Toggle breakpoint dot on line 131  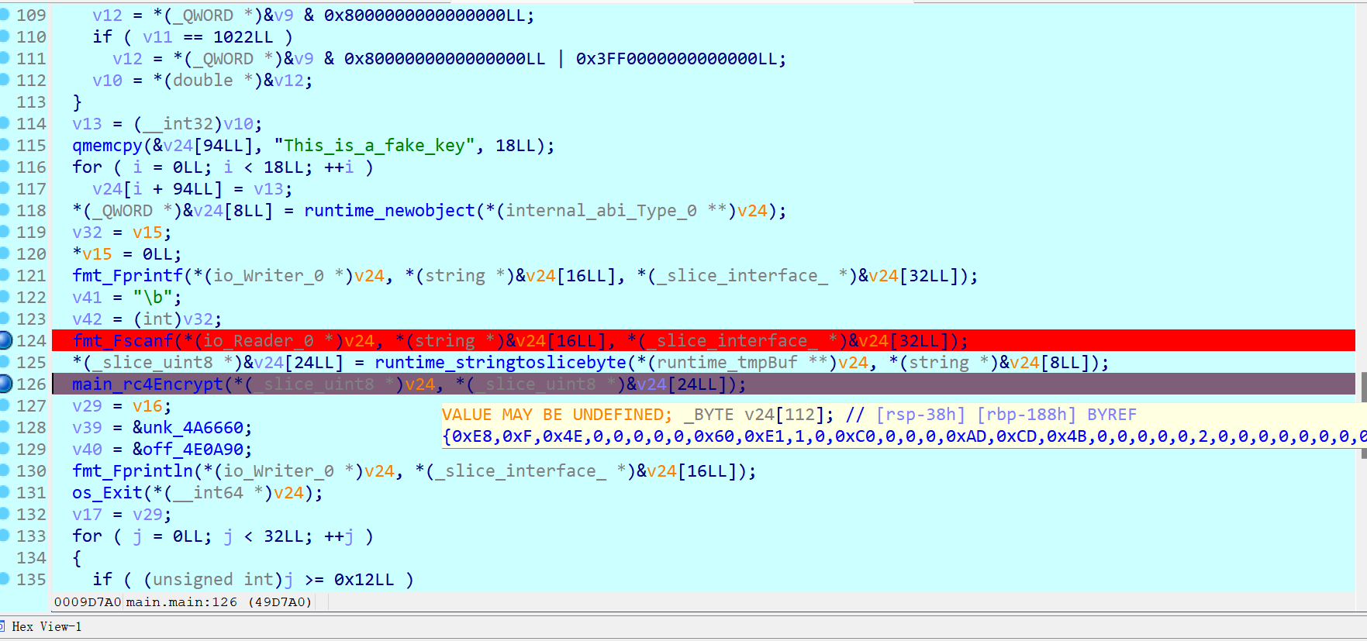pyautogui.click(x=5, y=492)
